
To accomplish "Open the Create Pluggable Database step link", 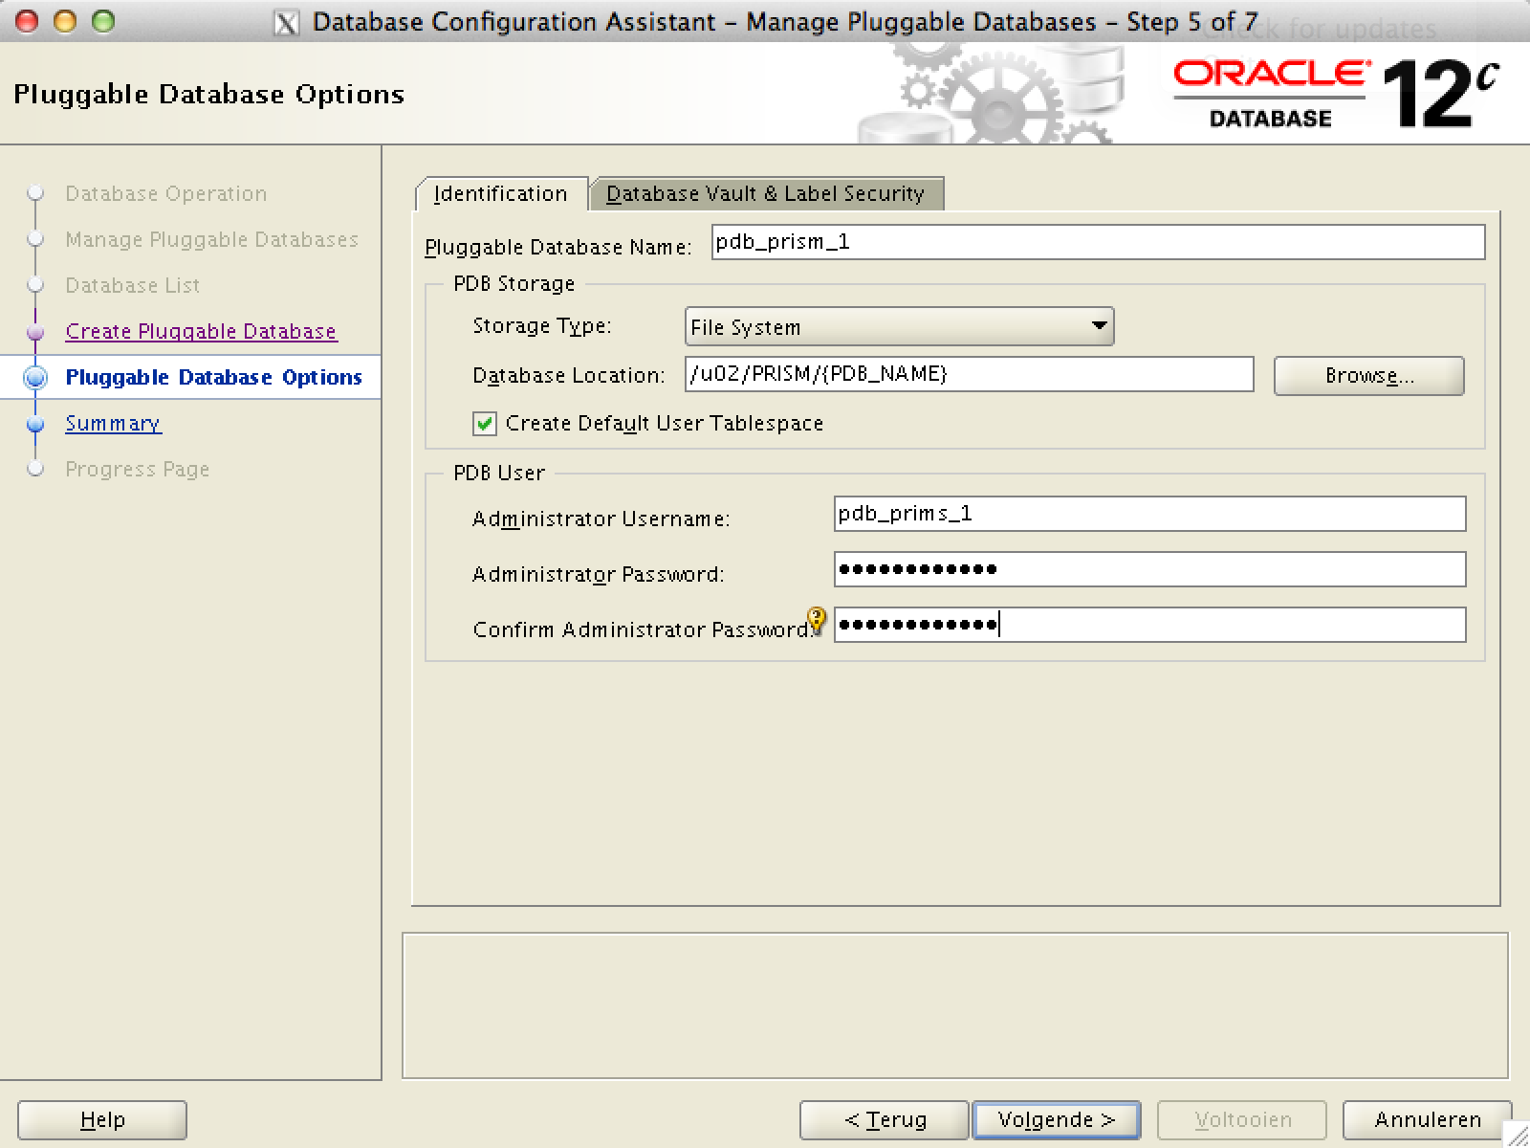I will 201,331.
